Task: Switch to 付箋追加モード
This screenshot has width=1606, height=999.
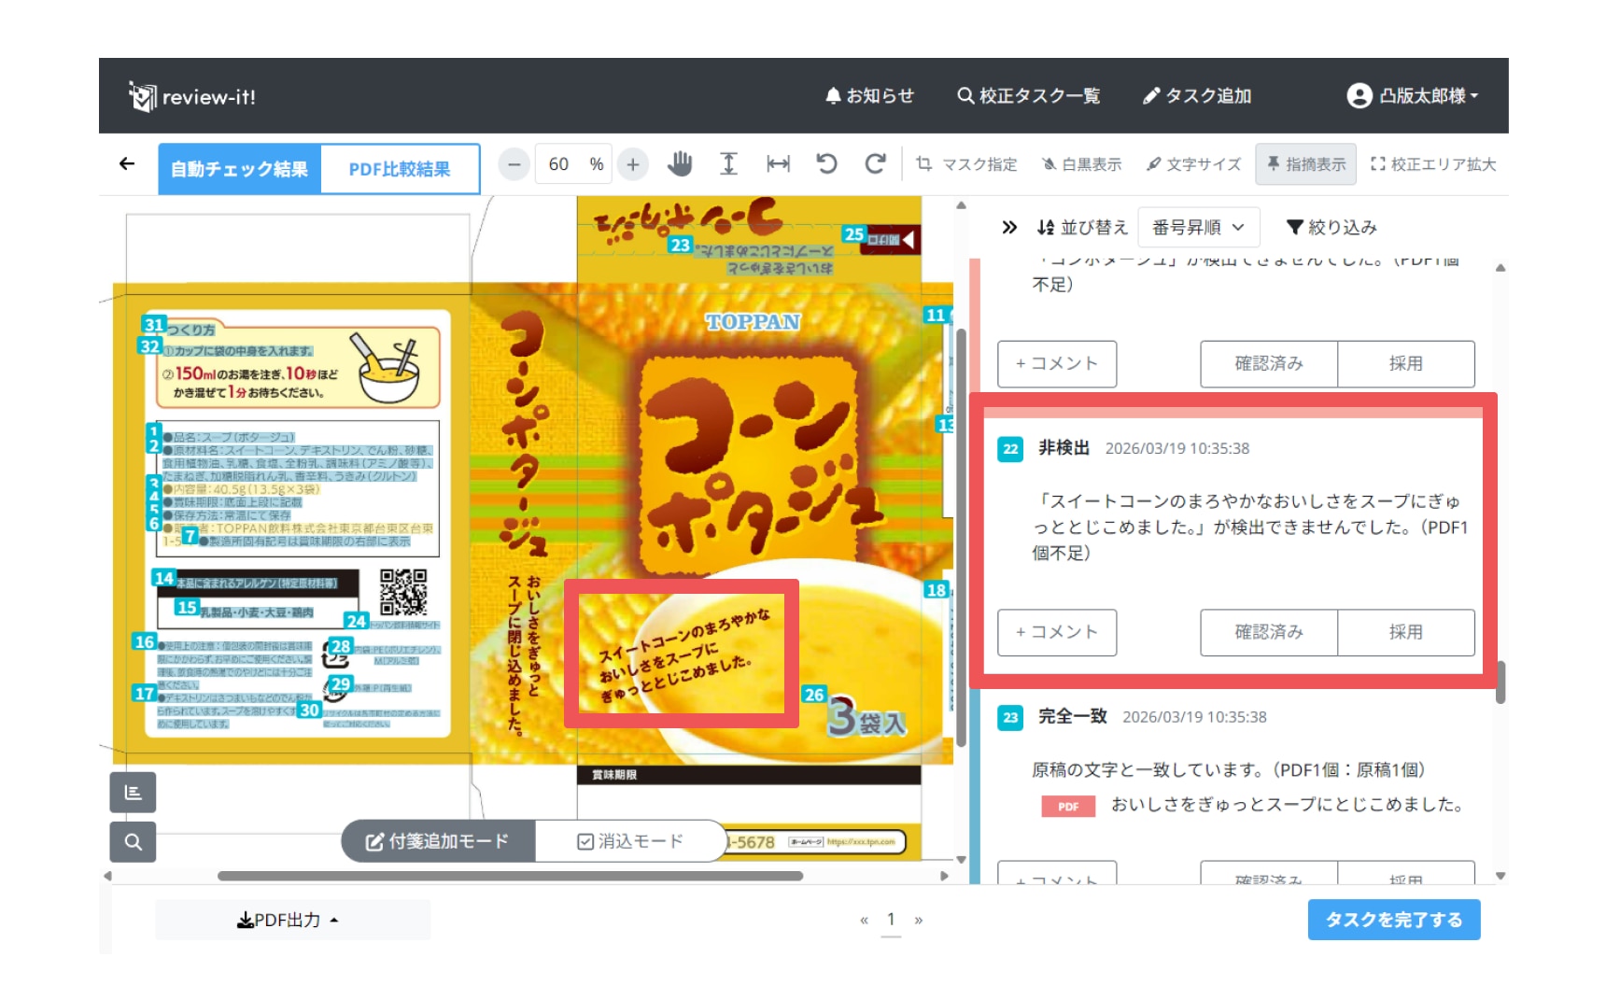Action: 438,841
